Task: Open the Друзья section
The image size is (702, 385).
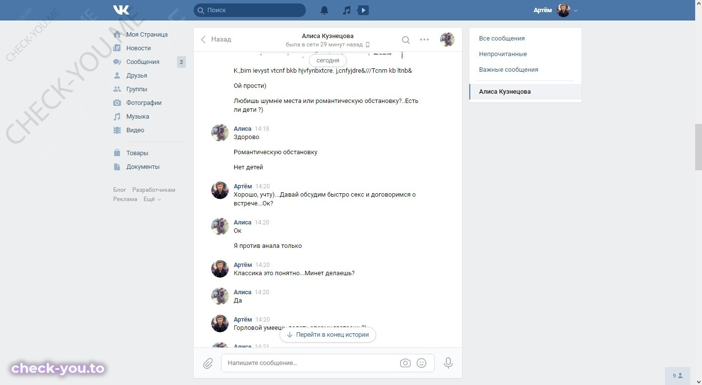Action: coord(137,76)
